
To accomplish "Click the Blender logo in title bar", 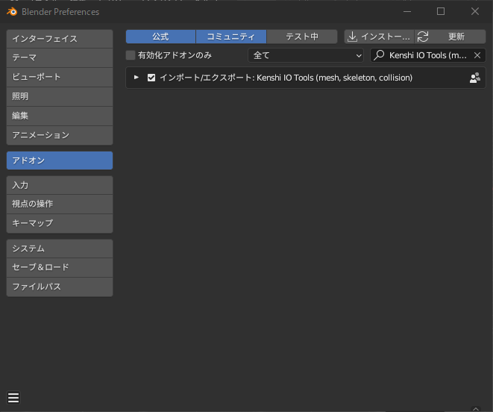I will (x=12, y=12).
